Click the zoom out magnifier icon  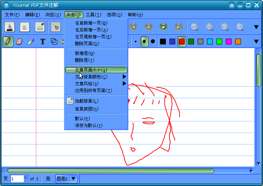click(195, 27)
